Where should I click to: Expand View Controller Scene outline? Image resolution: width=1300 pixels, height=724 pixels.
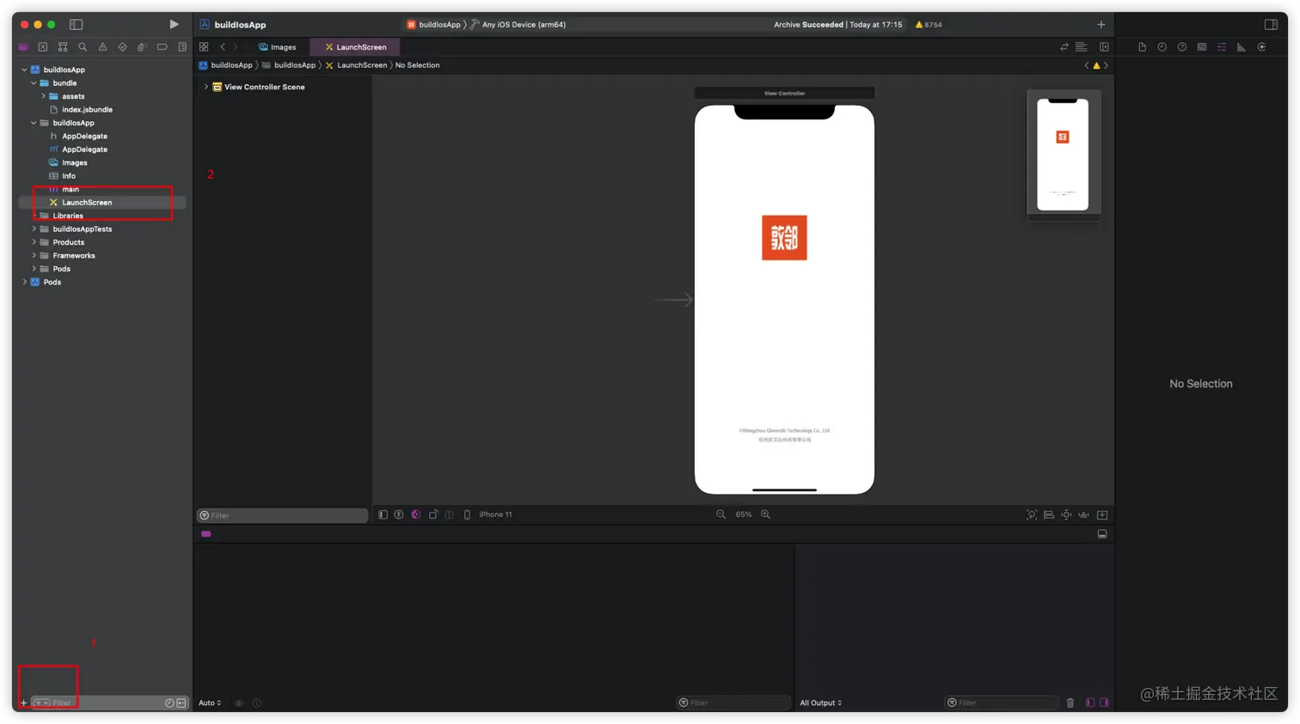pyautogui.click(x=205, y=87)
